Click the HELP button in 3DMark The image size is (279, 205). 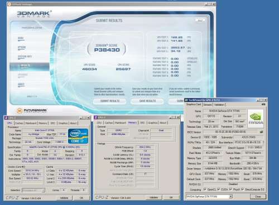200,21
